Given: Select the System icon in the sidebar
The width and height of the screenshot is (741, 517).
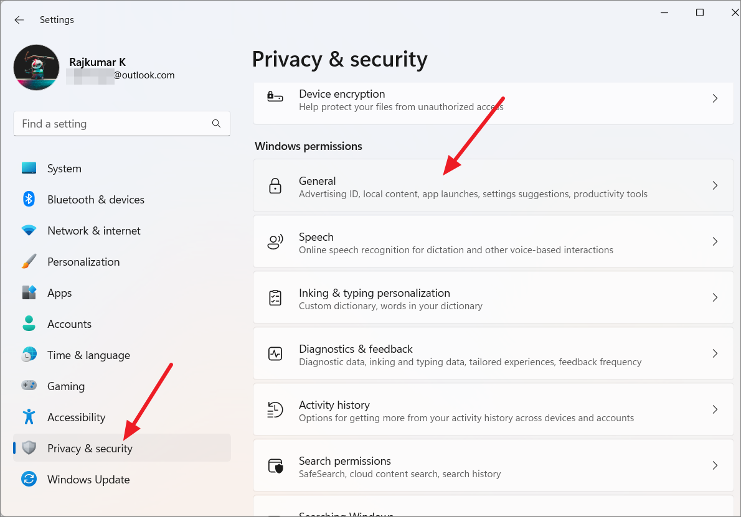Looking at the screenshot, I should click(x=29, y=168).
